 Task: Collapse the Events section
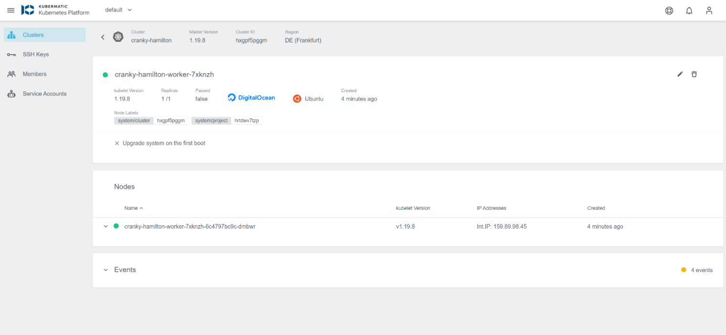pos(105,270)
